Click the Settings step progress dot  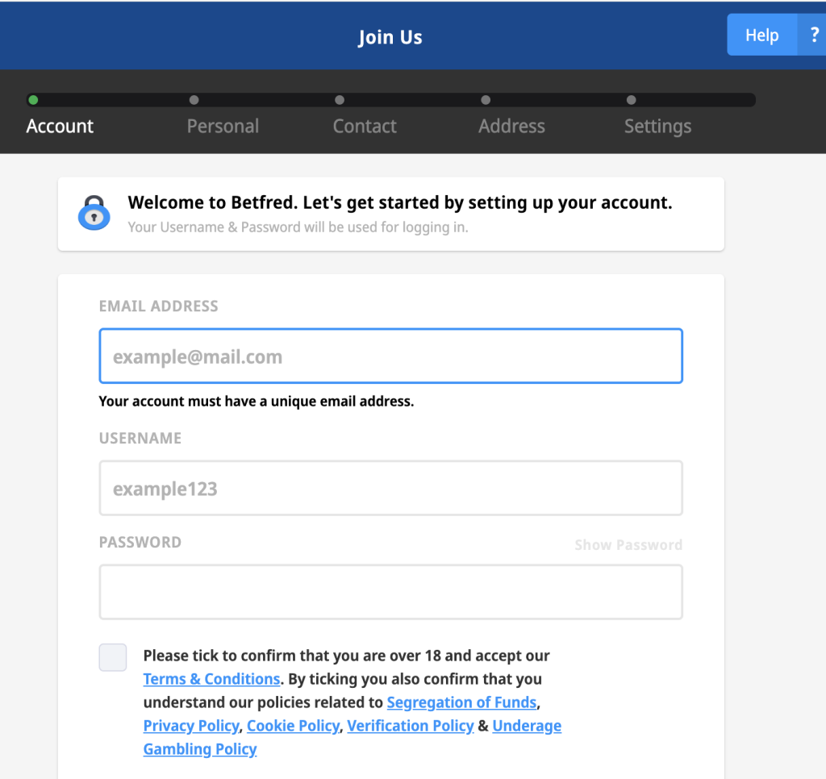[631, 100]
